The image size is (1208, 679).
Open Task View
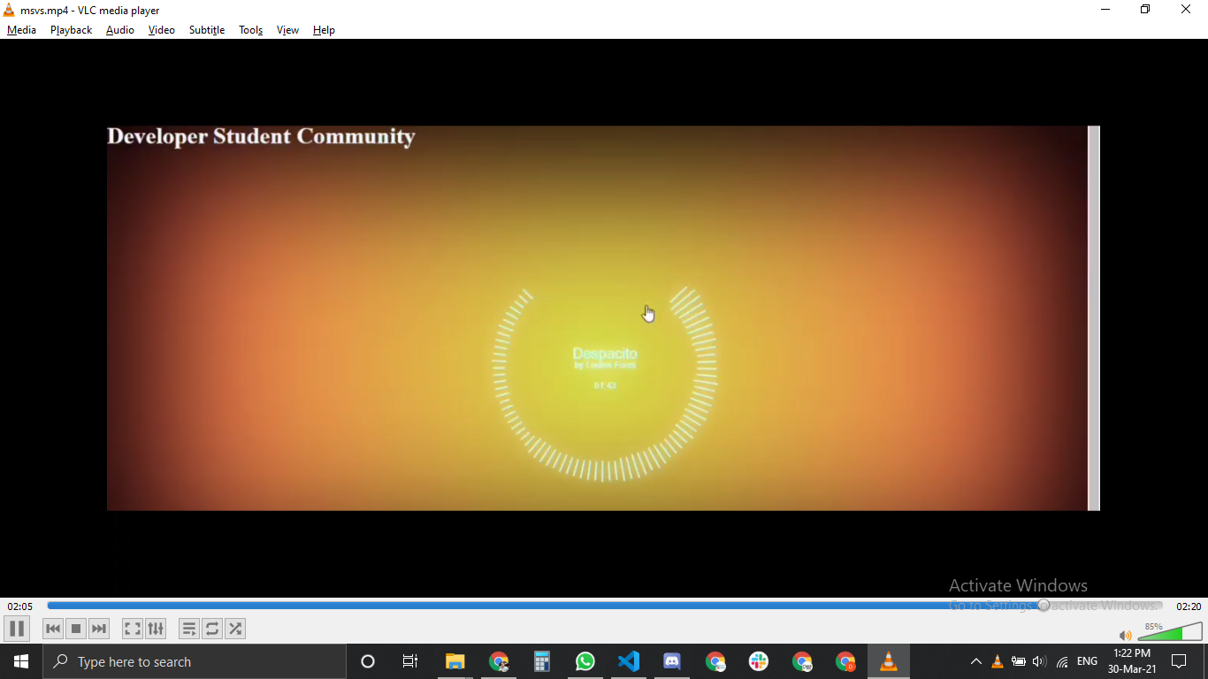410,661
